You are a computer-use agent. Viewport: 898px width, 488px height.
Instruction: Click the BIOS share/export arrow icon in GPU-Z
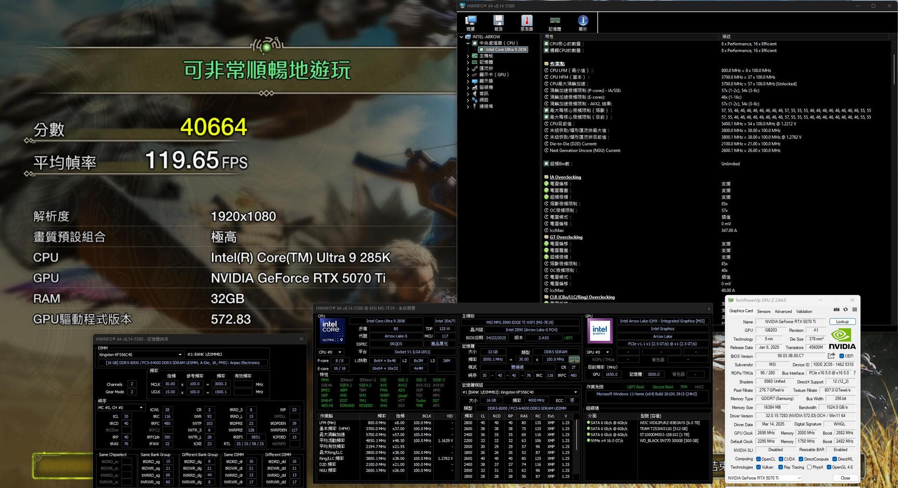pos(831,356)
